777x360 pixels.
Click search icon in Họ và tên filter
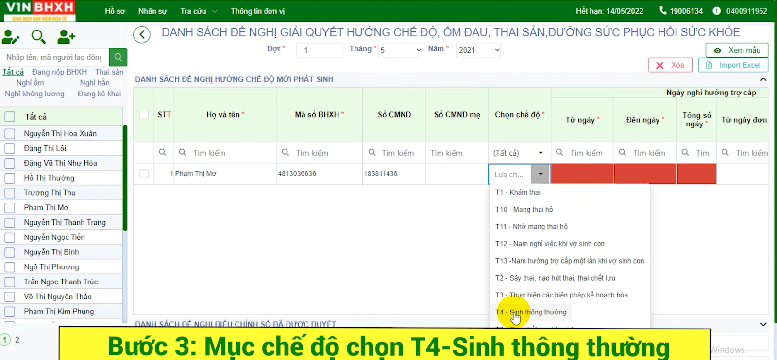pos(183,152)
